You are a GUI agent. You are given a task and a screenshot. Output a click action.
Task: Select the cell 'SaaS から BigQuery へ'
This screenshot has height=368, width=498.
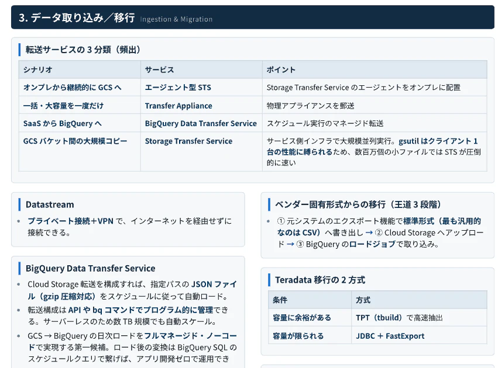point(80,123)
